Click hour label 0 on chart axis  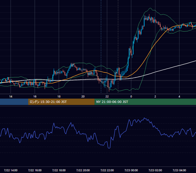(131, 97)
